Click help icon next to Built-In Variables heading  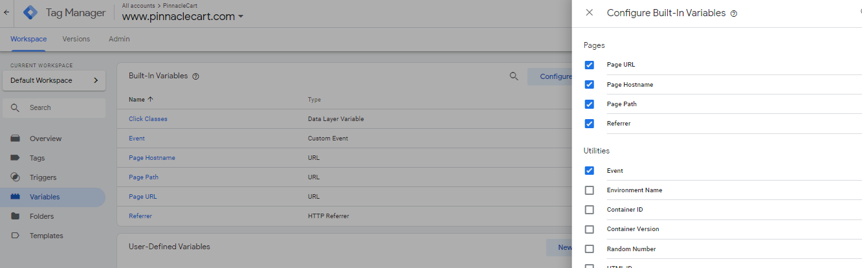[x=195, y=76]
